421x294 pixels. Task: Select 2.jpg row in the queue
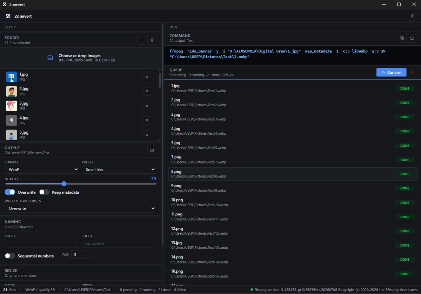[293, 102]
